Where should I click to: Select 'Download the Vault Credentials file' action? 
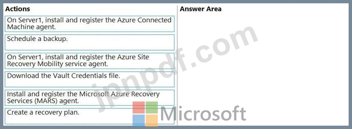[x=90, y=79]
